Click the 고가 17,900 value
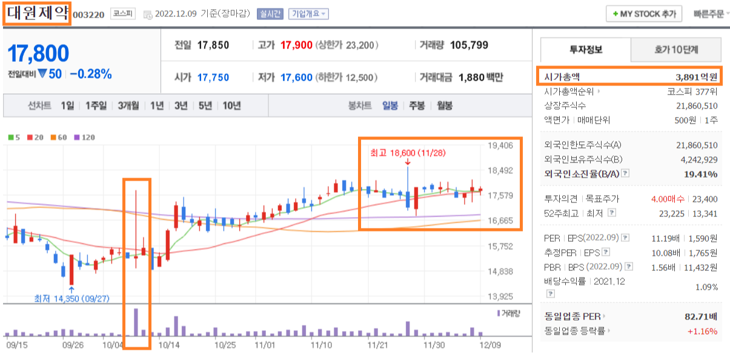730x357 pixels. (x=297, y=45)
